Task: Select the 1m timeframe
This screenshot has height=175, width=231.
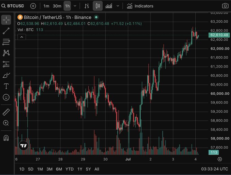Action: 46,6
